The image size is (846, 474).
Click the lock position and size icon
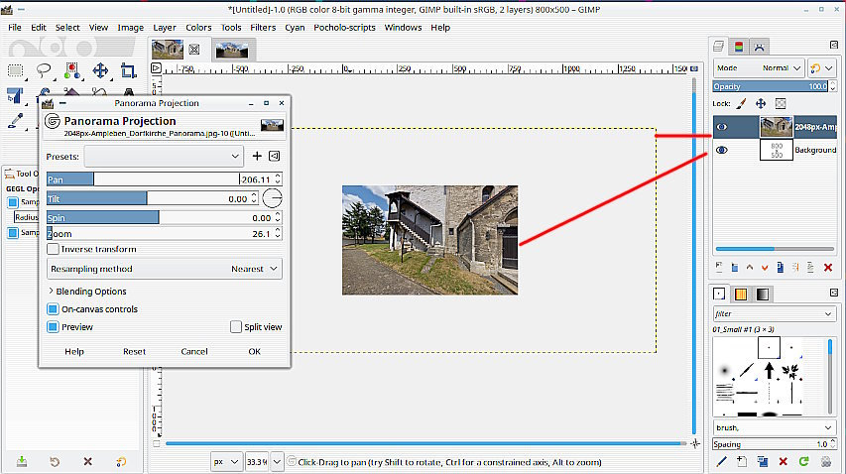(x=761, y=103)
